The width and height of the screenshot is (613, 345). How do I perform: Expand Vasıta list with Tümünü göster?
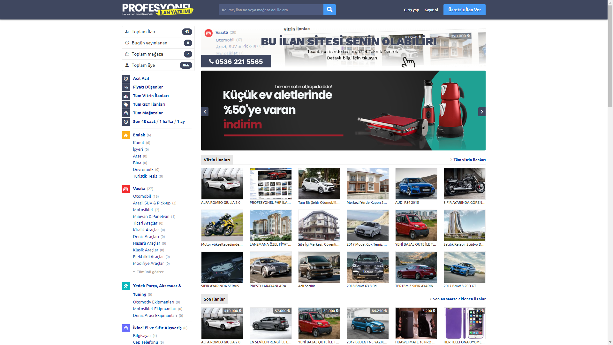[x=150, y=272]
